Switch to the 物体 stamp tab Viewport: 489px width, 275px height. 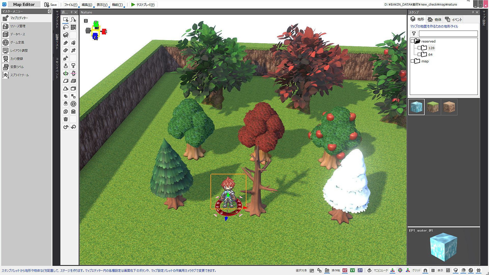pyautogui.click(x=435, y=19)
